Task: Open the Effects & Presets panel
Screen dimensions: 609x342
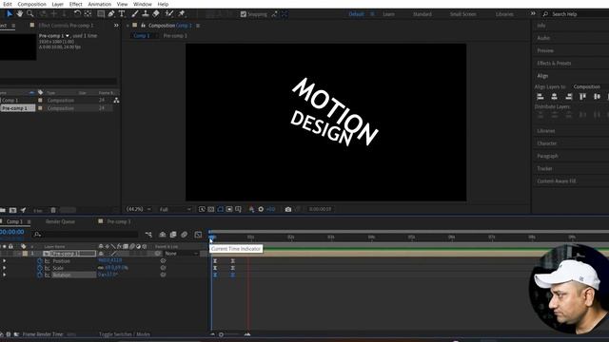Action: click(554, 64)
